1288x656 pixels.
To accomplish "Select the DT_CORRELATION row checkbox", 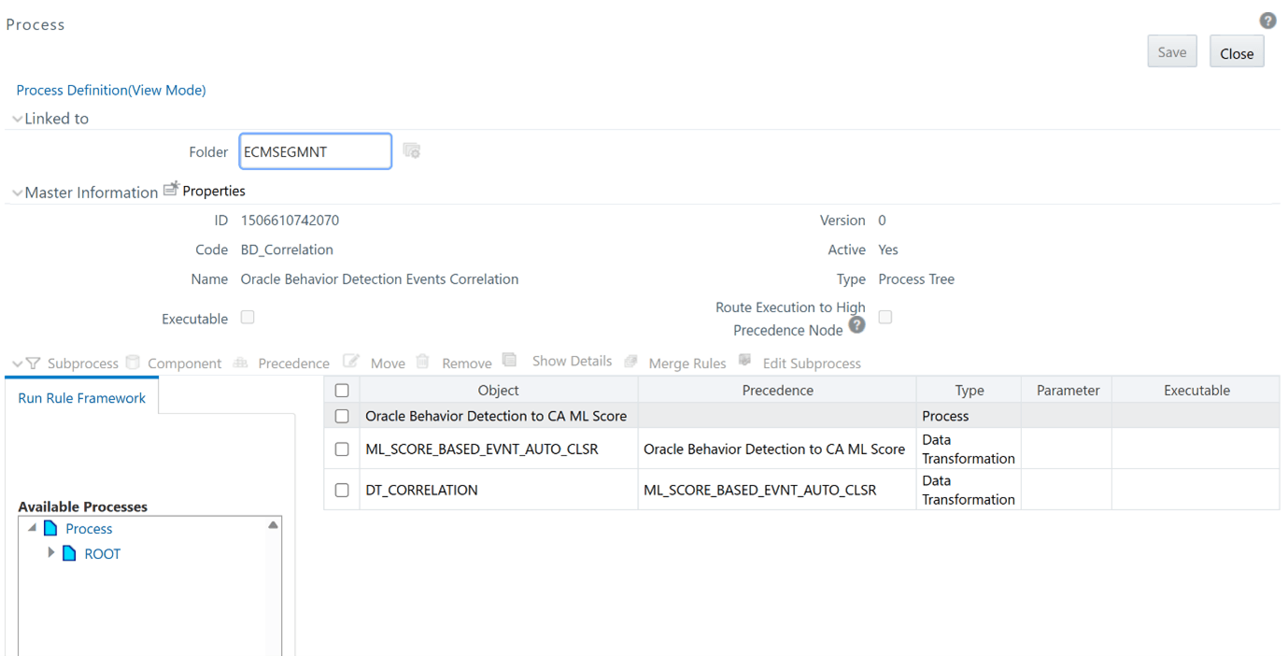I will point(342,490).
